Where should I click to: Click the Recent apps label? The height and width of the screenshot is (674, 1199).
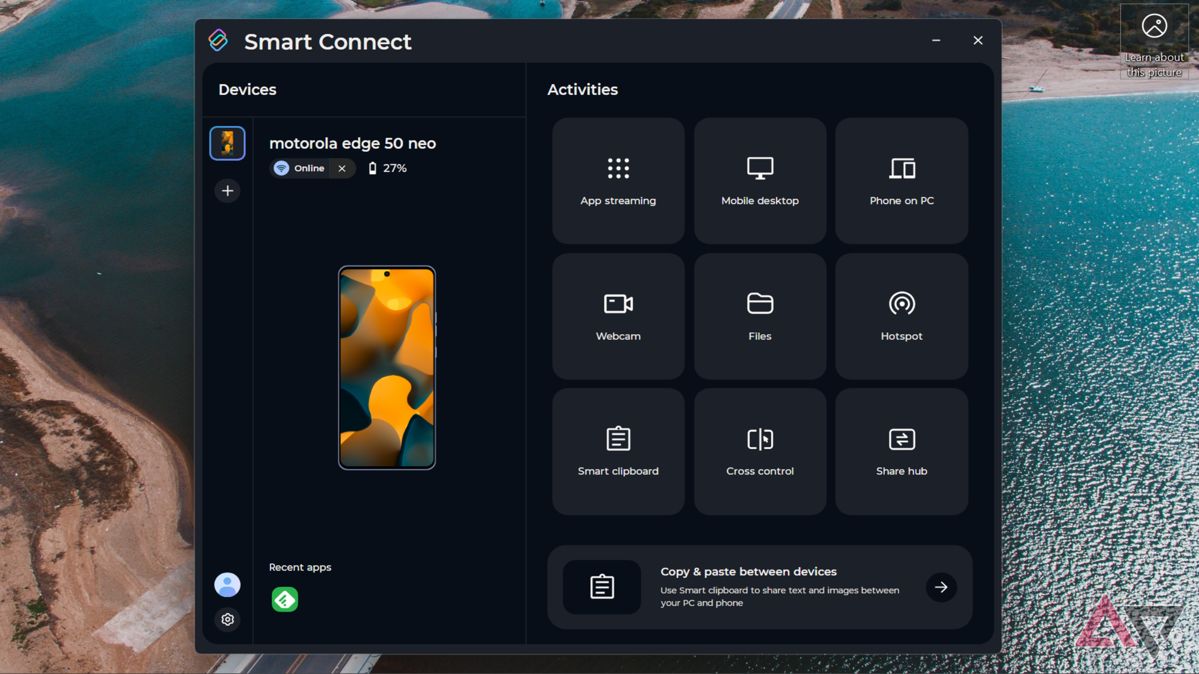[x=300, y=567]
